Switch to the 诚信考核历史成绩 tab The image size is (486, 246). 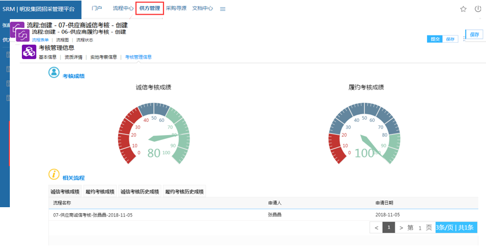tap(139, 192)
